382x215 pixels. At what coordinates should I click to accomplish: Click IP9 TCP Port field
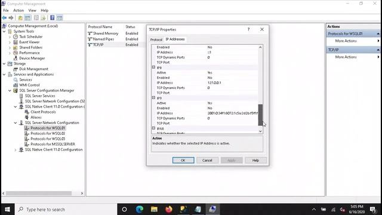coord(232,124)
